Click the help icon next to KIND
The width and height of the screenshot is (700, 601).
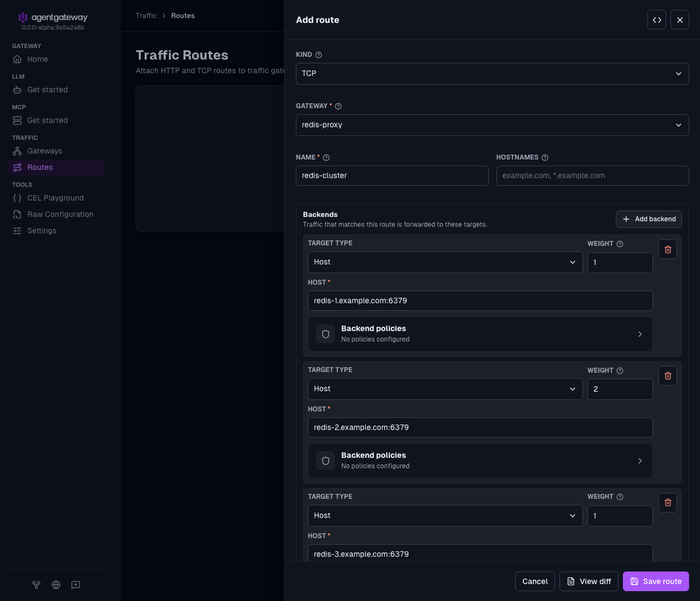319,55
